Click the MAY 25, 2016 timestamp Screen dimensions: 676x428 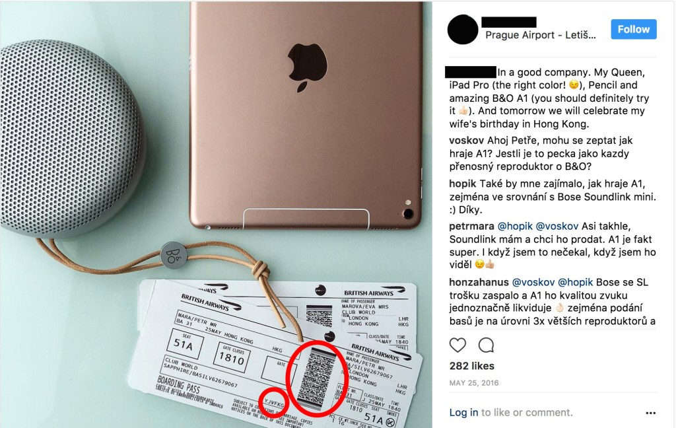tap(474, 382)
